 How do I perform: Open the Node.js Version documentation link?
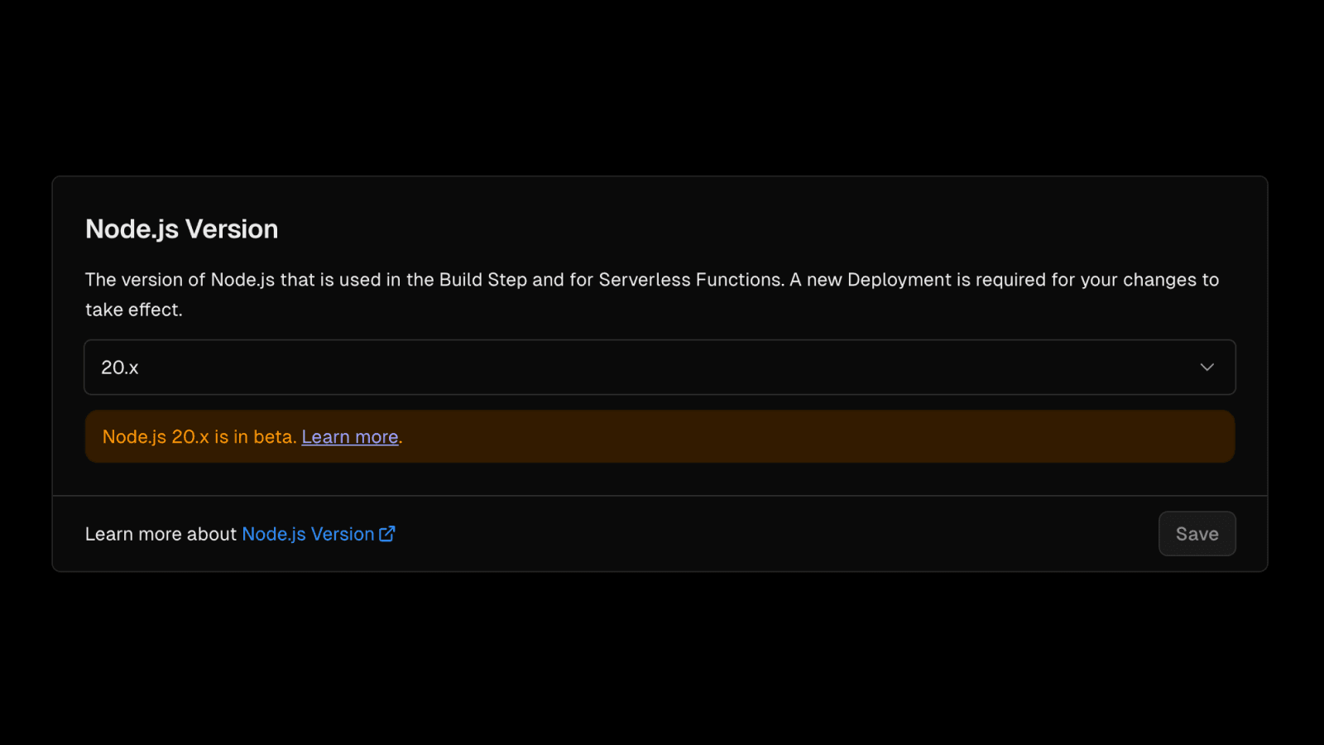click(x=308, y=534)
